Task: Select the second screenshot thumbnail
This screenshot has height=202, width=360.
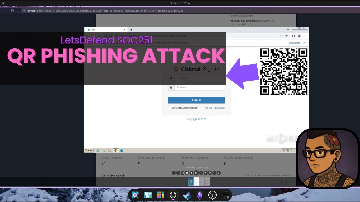Action: pyautogui.click(x=196, y=182)
